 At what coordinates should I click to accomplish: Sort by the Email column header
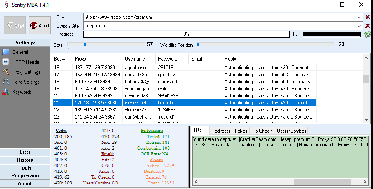(x=205, y=59)
